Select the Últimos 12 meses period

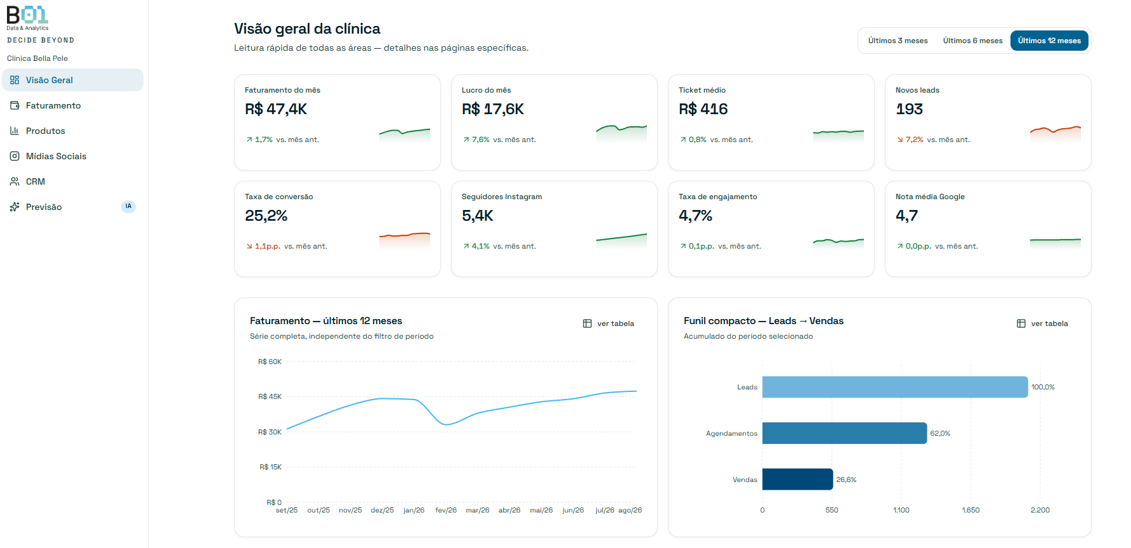click(1049, 41)
